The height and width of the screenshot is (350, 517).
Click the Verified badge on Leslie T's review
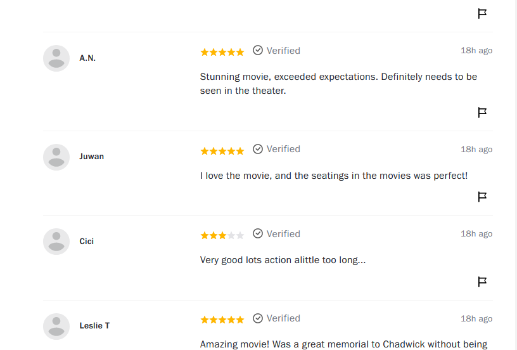coord(276,318)
